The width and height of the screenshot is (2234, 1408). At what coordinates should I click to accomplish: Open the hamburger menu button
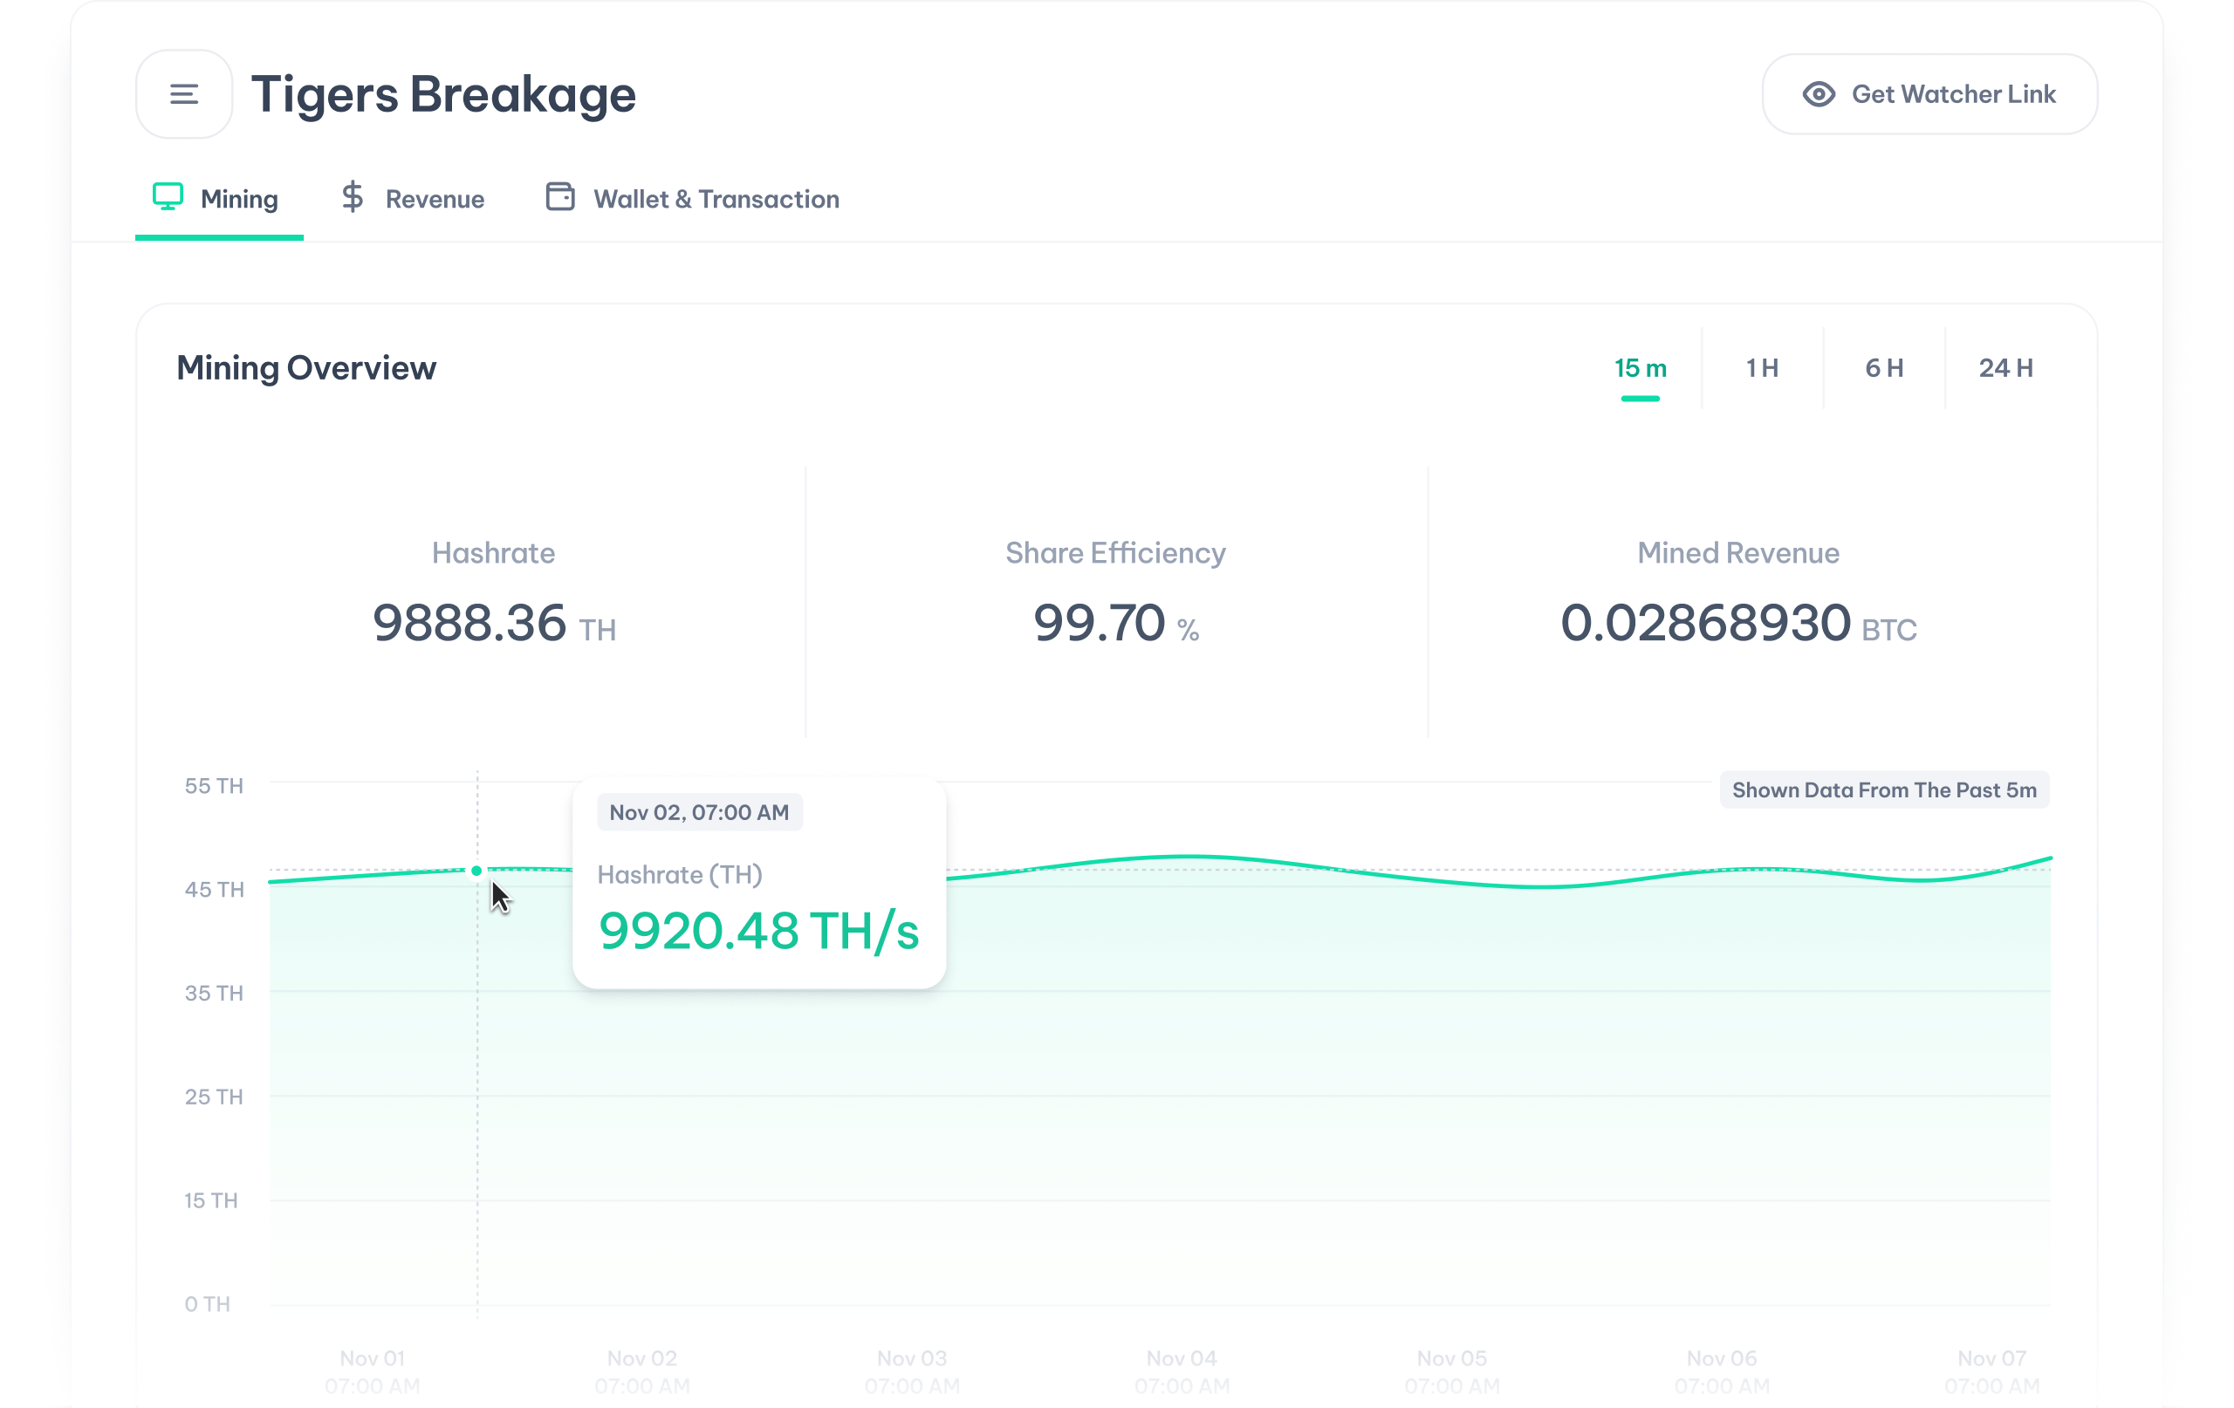tap(183, 93)
